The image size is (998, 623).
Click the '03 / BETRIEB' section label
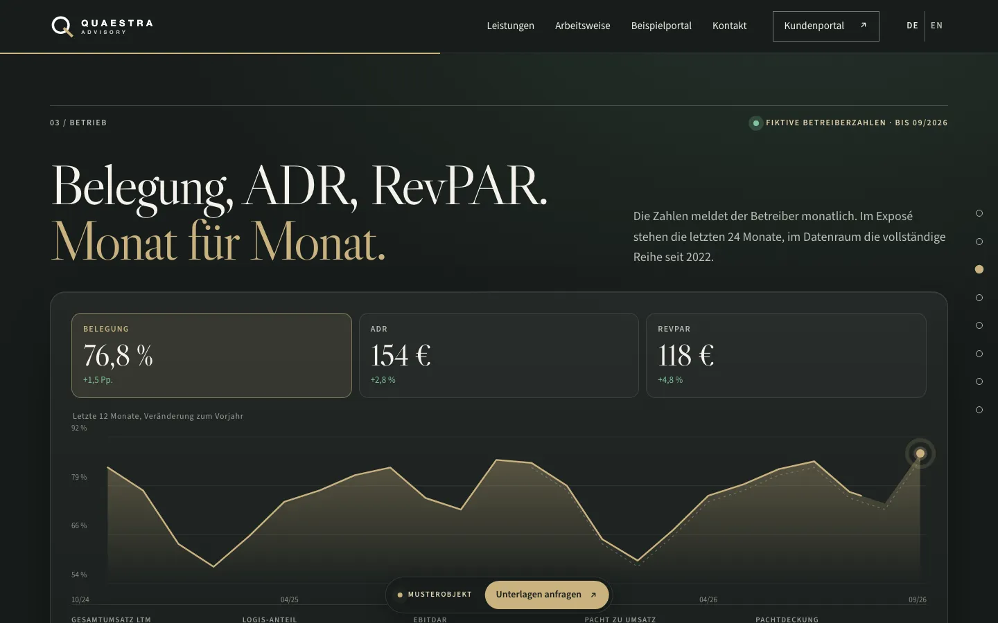(78, 123)
